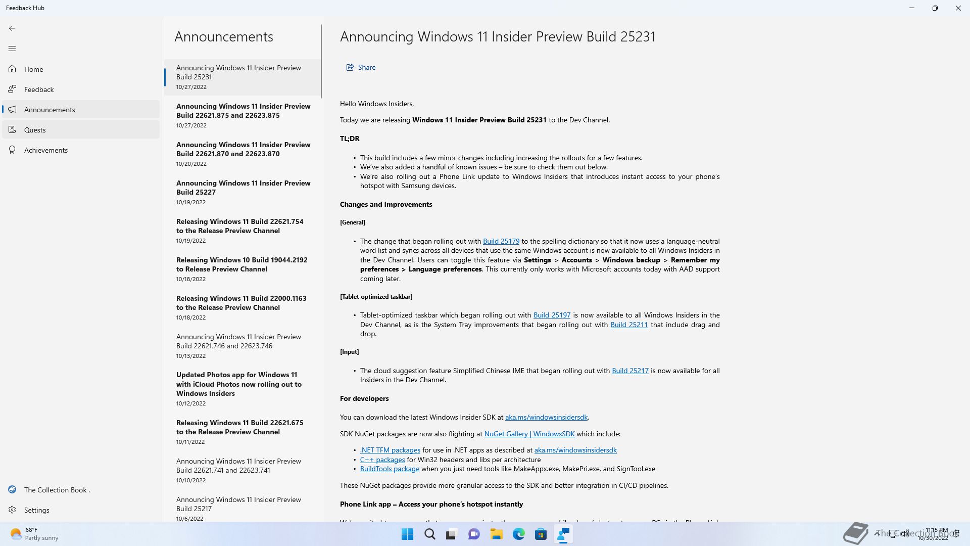Toggle the hamburger navigation menu

12,49
